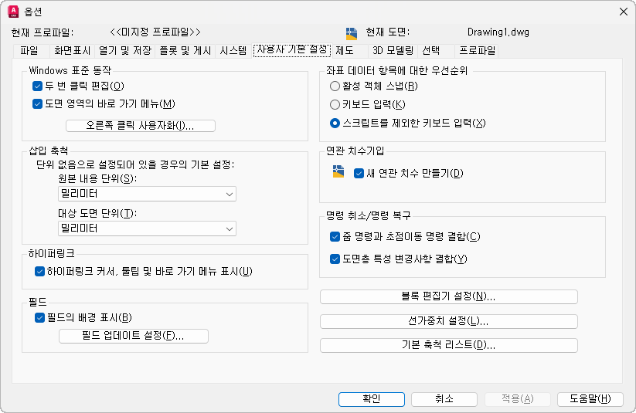
Task: Click the 오른쪽 클릭 사용자화 button
Action: (x=140, y=126)
